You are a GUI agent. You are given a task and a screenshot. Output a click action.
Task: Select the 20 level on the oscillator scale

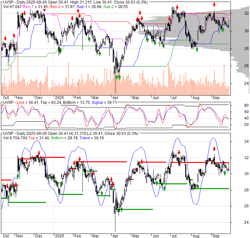pyautogui.click(x=246, y=125)
